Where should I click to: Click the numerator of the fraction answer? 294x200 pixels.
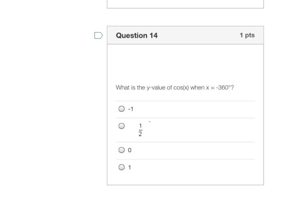[x=140, y=126]
